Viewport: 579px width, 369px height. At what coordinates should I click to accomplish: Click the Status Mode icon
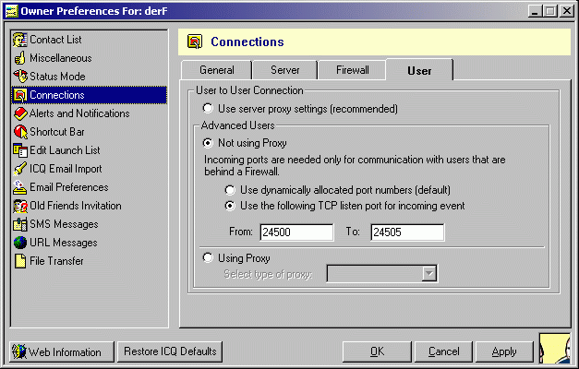[20, 76]
